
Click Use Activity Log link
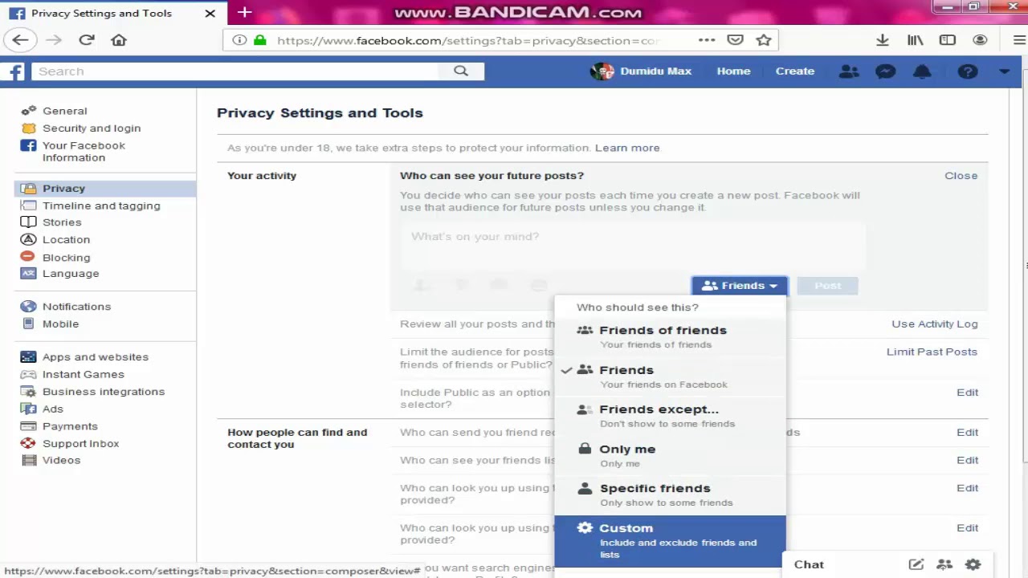934,324
